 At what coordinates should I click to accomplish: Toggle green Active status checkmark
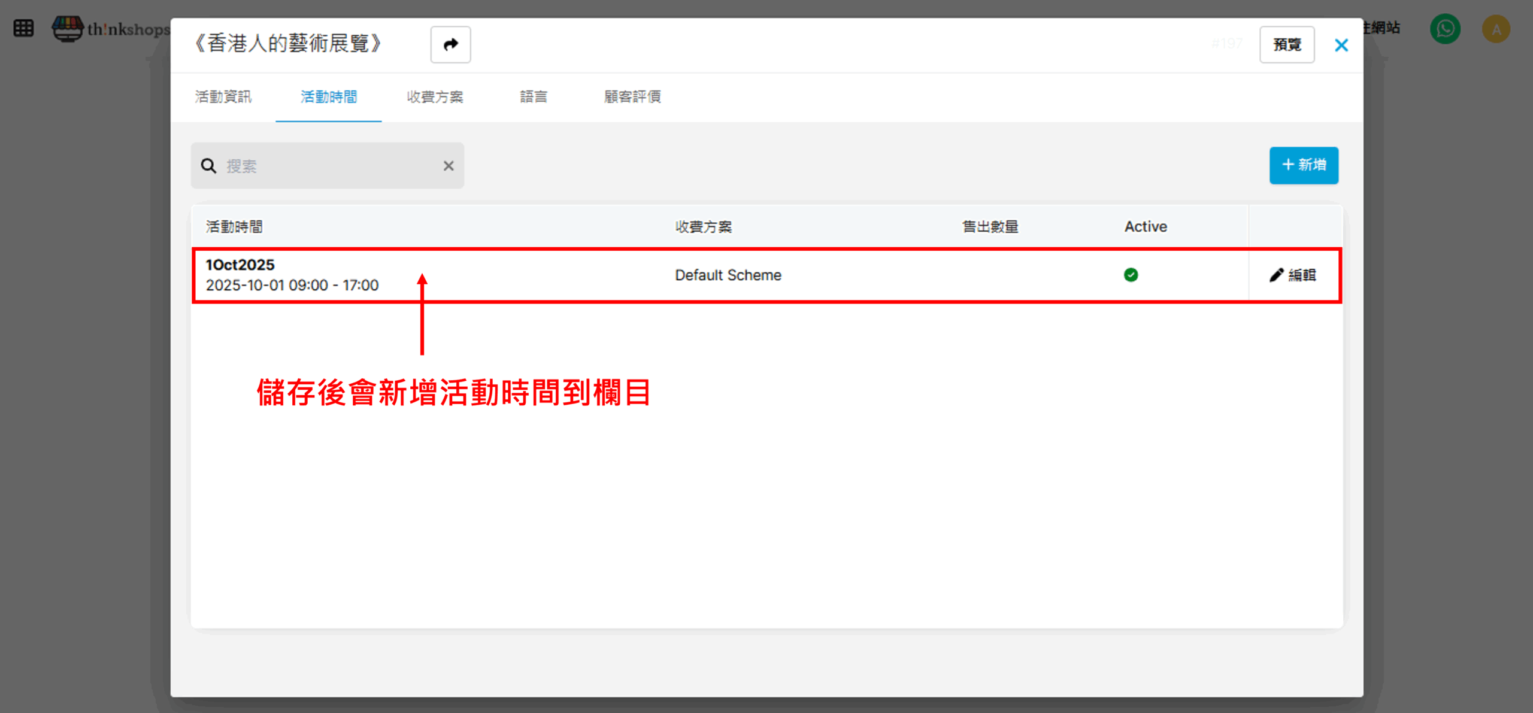tap(1131, 275)
